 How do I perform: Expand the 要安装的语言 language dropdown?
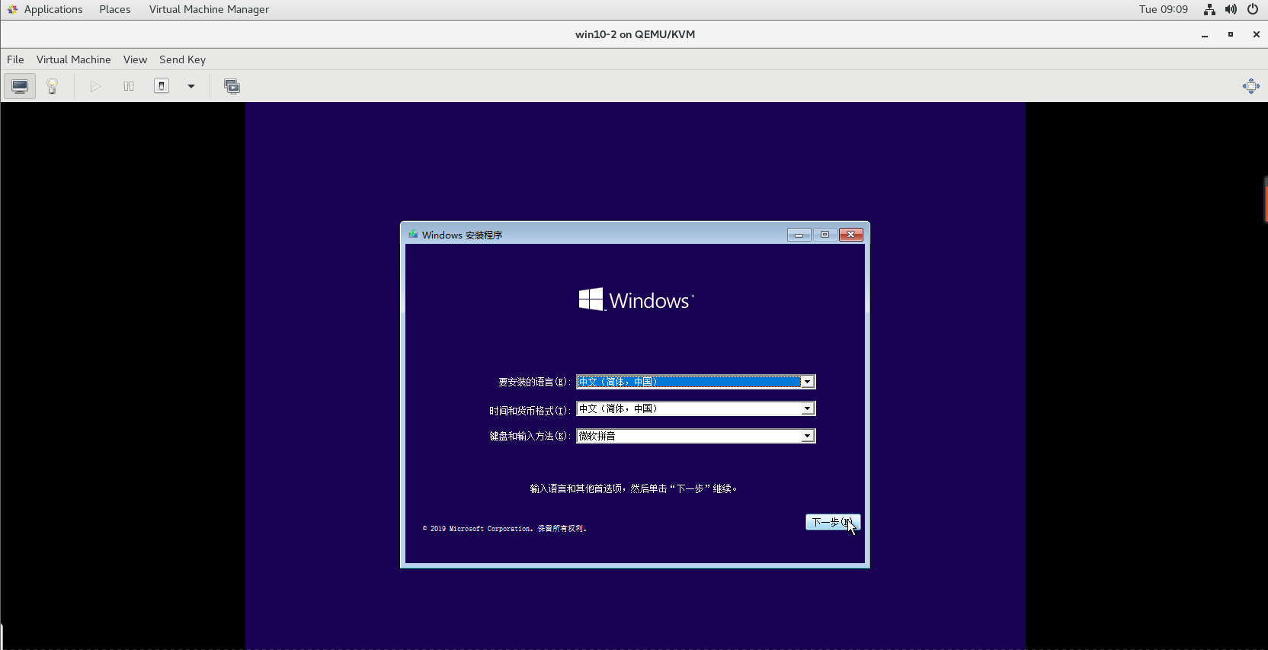point(807,382)
